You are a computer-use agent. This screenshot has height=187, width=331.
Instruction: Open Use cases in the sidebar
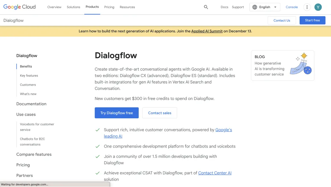[x=26, y=114]
